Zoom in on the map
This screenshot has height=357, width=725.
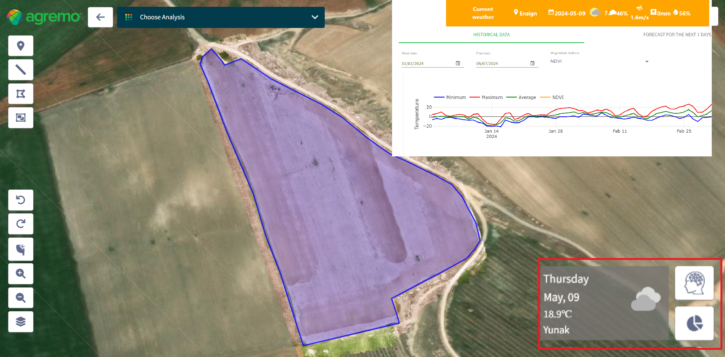[x=21, y=274]
